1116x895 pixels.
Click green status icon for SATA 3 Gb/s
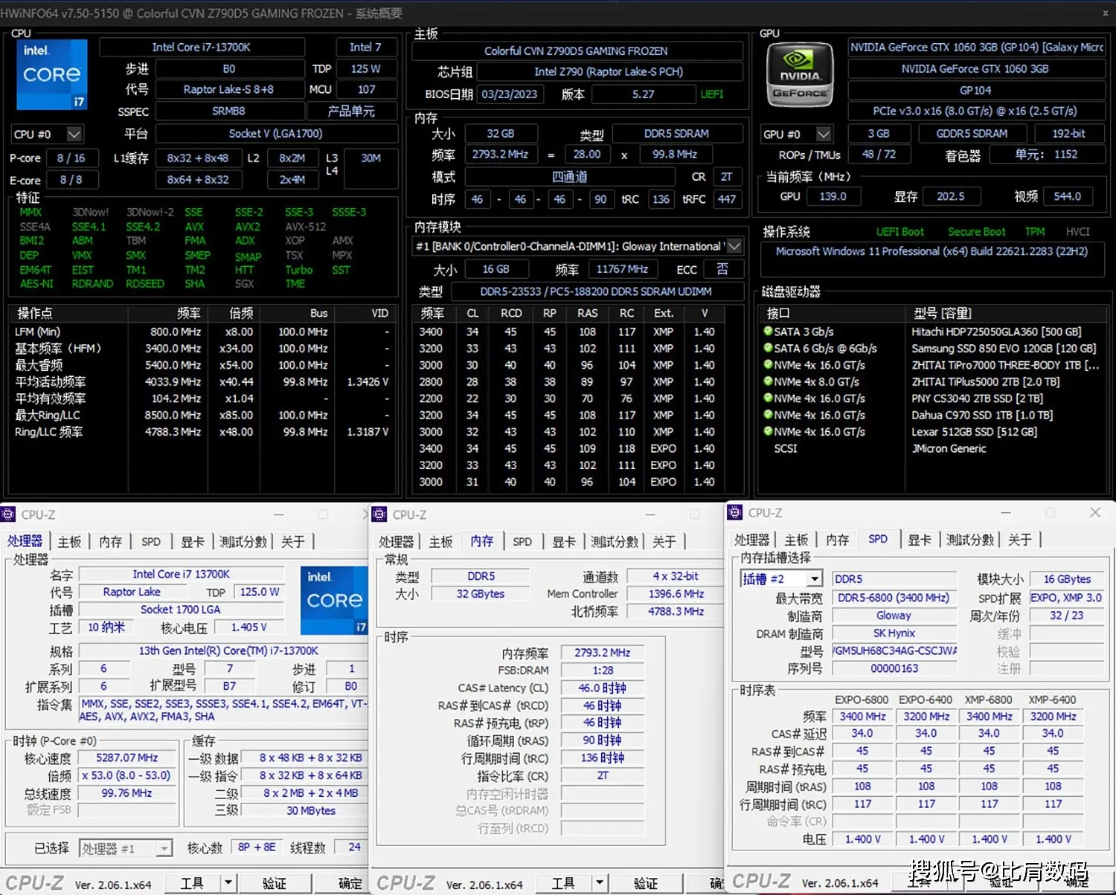coord(768,332)
